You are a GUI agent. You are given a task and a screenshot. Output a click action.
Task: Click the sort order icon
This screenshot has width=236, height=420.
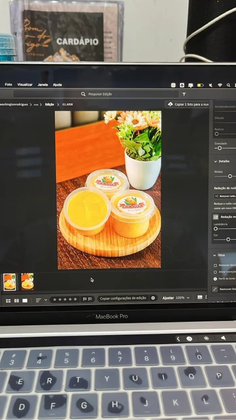point(38,300)
